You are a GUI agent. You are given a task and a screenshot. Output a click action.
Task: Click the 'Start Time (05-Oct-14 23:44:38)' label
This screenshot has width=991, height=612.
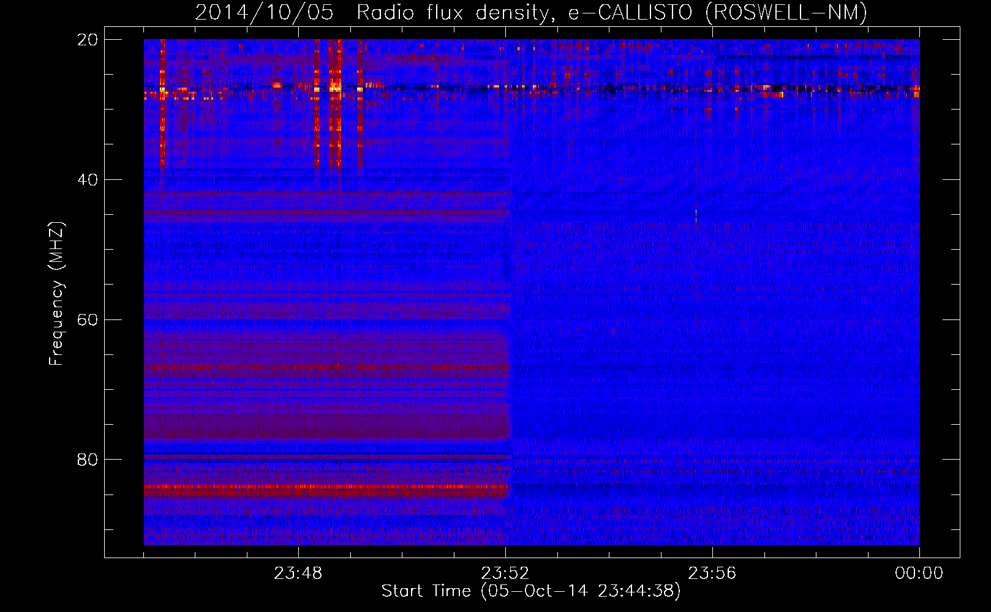click(531, 591)
